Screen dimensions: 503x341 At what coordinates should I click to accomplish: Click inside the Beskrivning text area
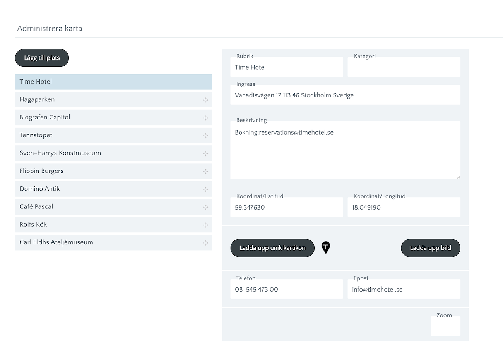click(x=345, y=153)
